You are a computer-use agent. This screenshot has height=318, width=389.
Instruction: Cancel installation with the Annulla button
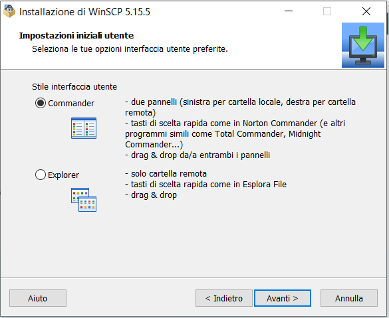349,298
